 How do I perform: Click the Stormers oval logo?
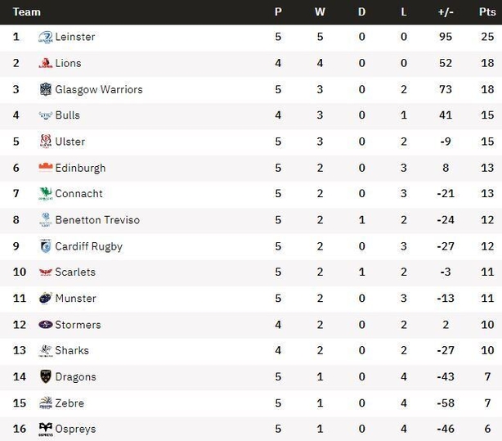click(x=46, y=325)
